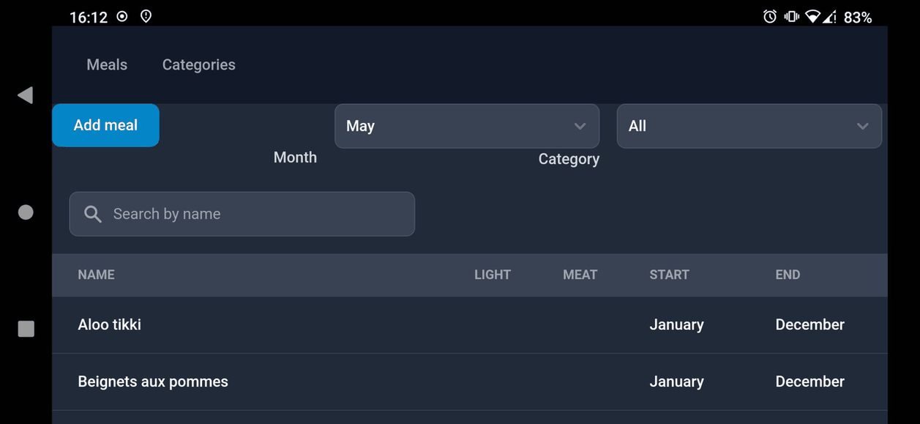Tap the home circle navigation button
Viewport: 920px width, 424px height.
[x=26, y=212]
